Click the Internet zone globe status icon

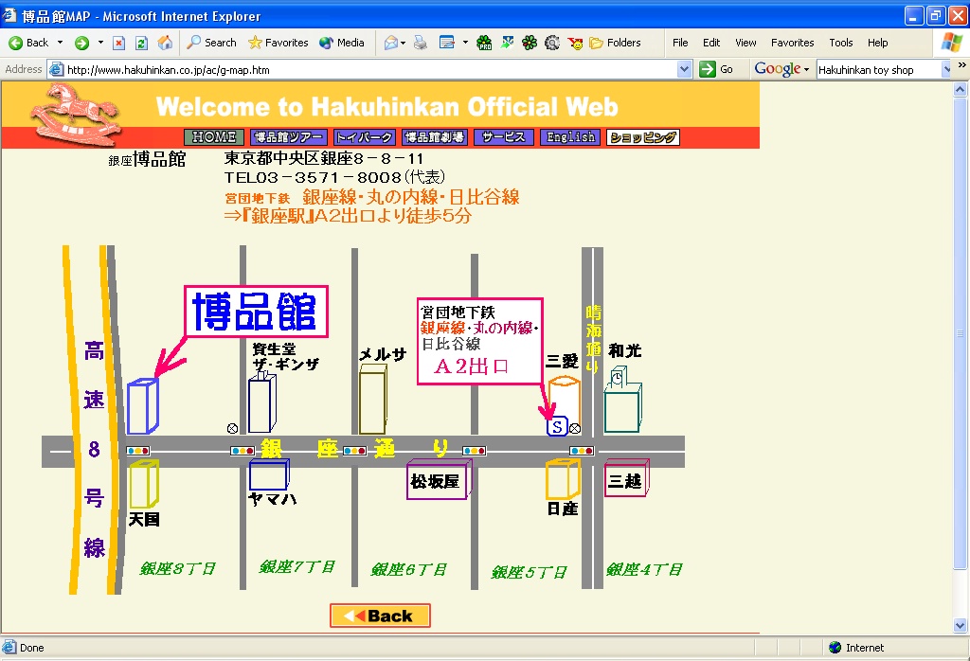835,648
